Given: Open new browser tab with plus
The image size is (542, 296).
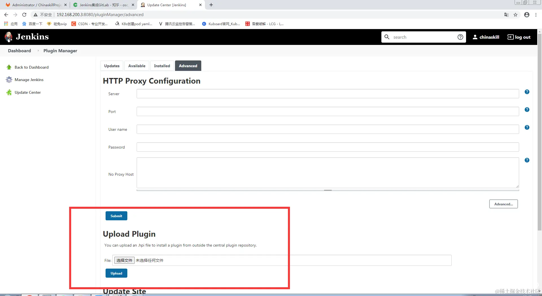Looking at the screenshot, I should (211, 5).
